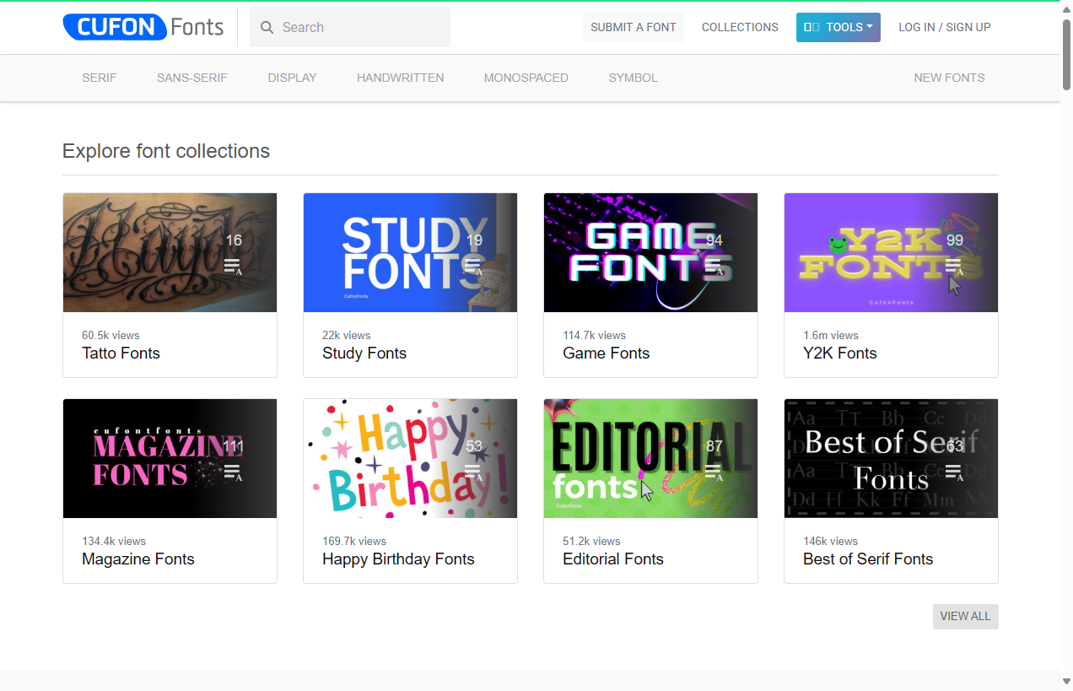Click the Cufon Fonts logo
The width and height of the screenshot is (1073, 691).
(x=143, y=27)
